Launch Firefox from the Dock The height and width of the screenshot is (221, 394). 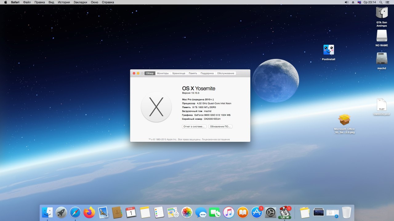pyautogui.click(x=89, y=212)
